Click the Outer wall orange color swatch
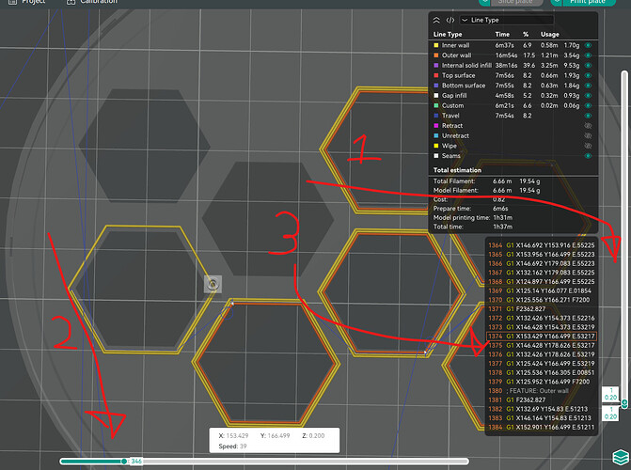Screen dimensions: 631x470 436,55
